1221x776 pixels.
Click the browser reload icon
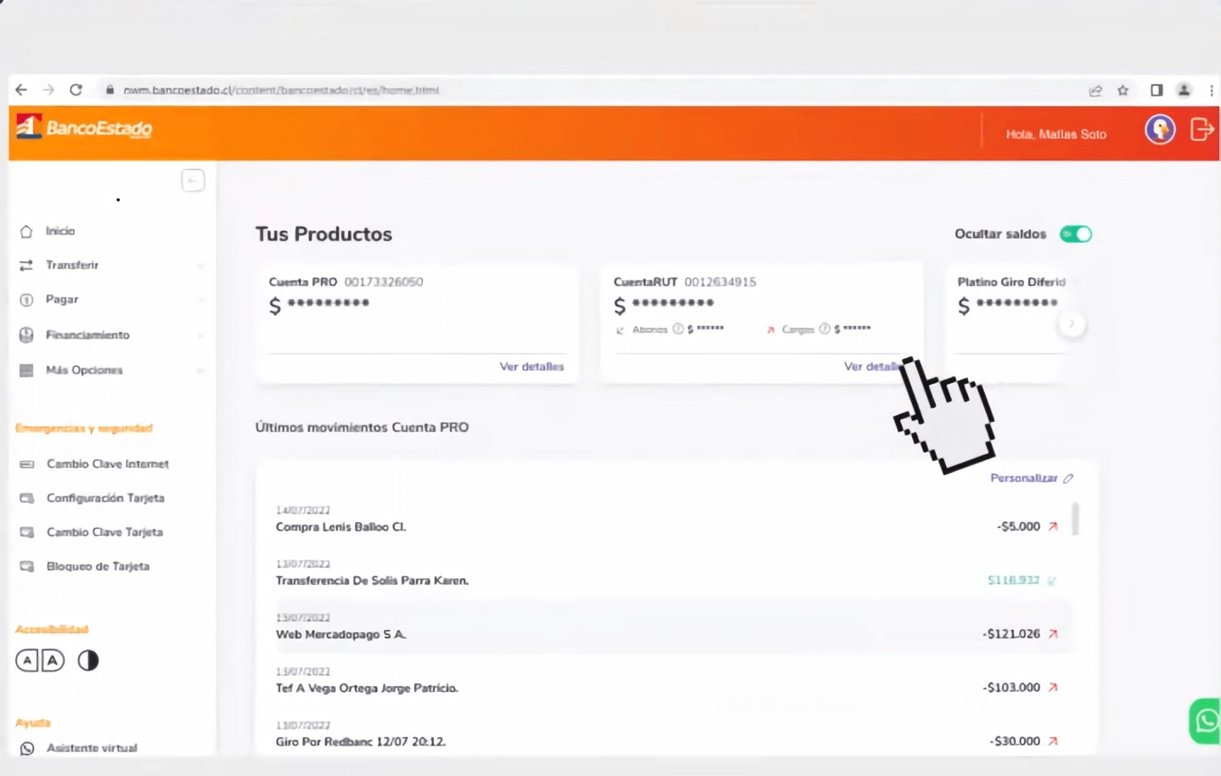(x=76, y=90)
